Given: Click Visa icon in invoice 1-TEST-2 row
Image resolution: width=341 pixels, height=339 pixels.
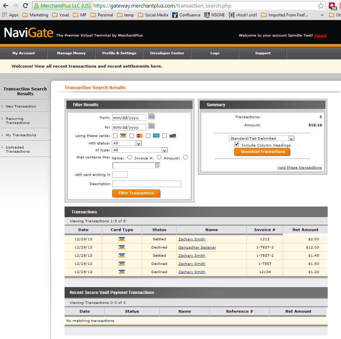Looking at the screenshot, I should (x=122, y=255).
